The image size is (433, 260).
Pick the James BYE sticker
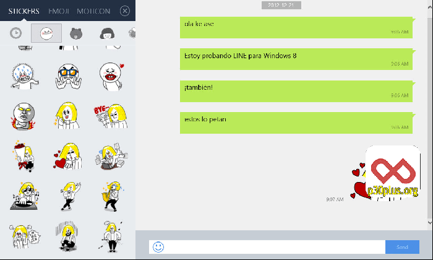pos(111,116)
